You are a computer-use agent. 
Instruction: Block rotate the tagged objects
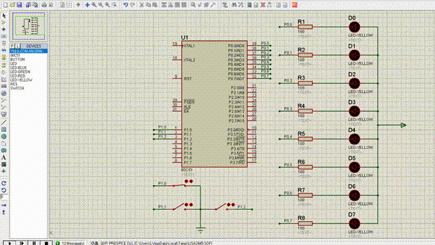click(x=177, y=5)
